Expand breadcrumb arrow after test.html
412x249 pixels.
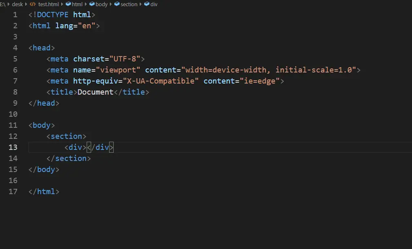[62, 4]
